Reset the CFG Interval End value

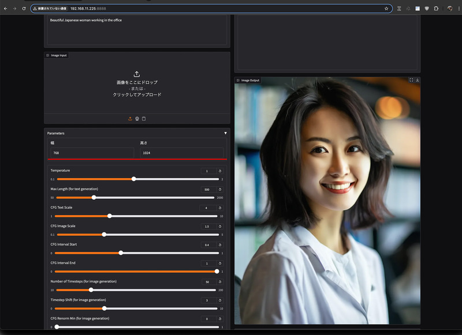pos(220,264)
